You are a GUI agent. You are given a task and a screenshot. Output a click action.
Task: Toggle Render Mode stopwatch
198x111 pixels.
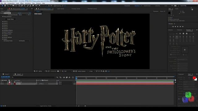point(4,41)
